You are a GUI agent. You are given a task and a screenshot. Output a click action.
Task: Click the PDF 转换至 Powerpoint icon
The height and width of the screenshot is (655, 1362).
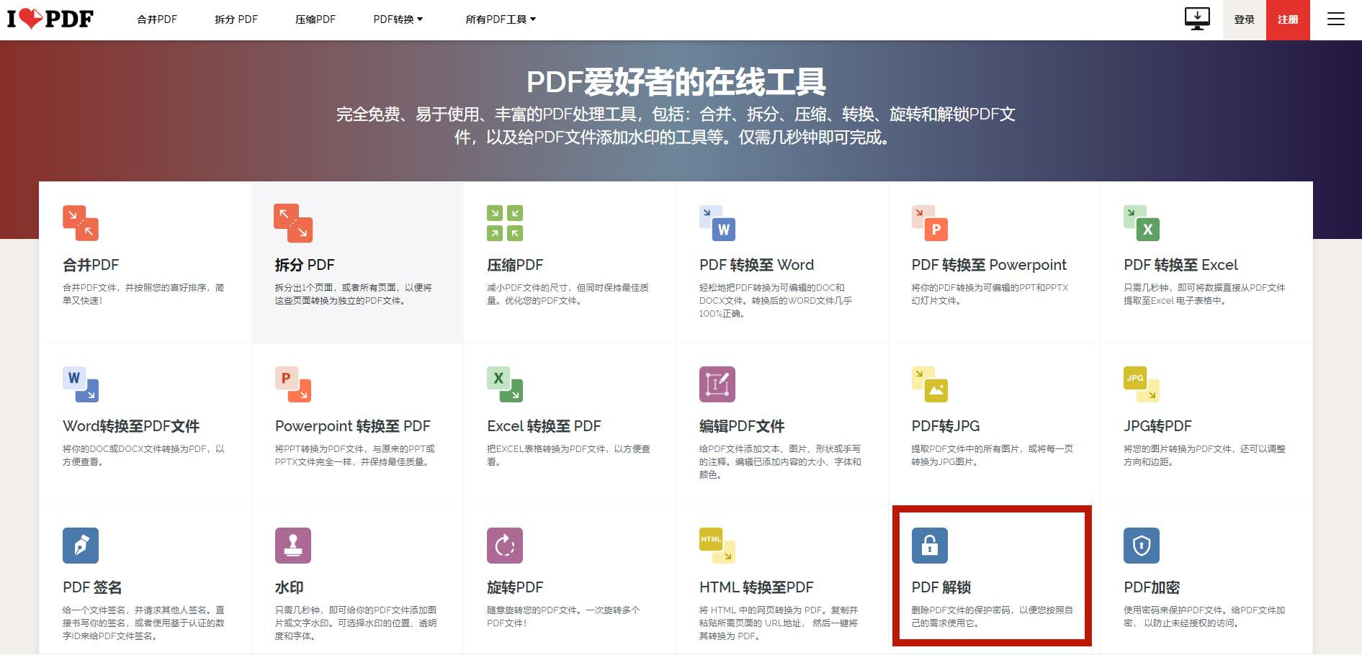[x=930, y=225]
